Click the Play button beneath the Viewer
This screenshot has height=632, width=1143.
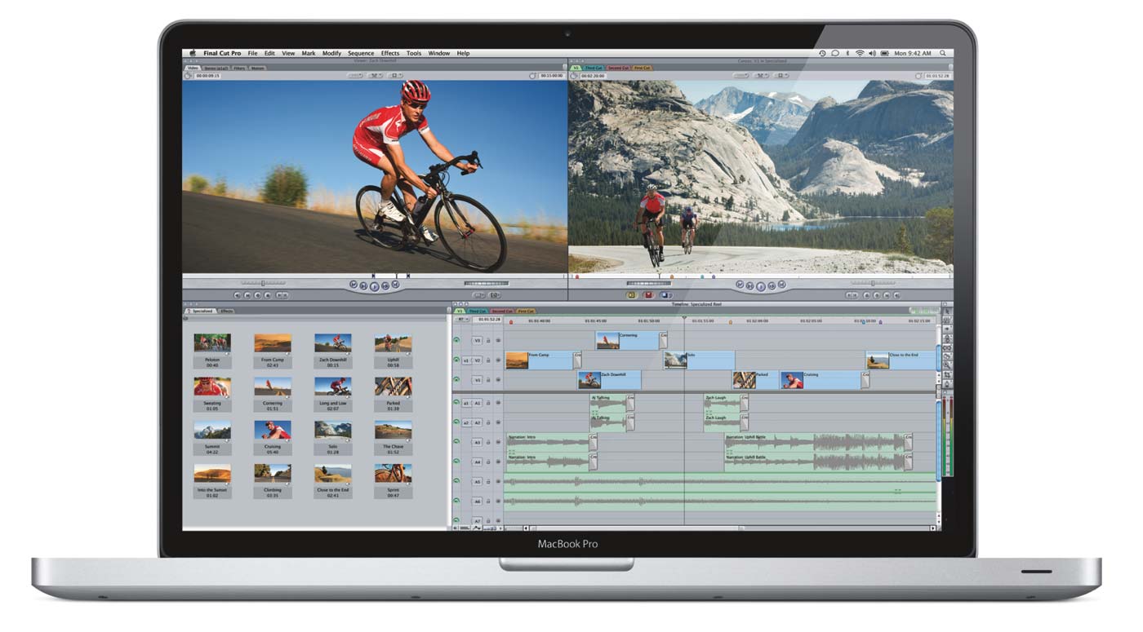(x=376, y=286)
